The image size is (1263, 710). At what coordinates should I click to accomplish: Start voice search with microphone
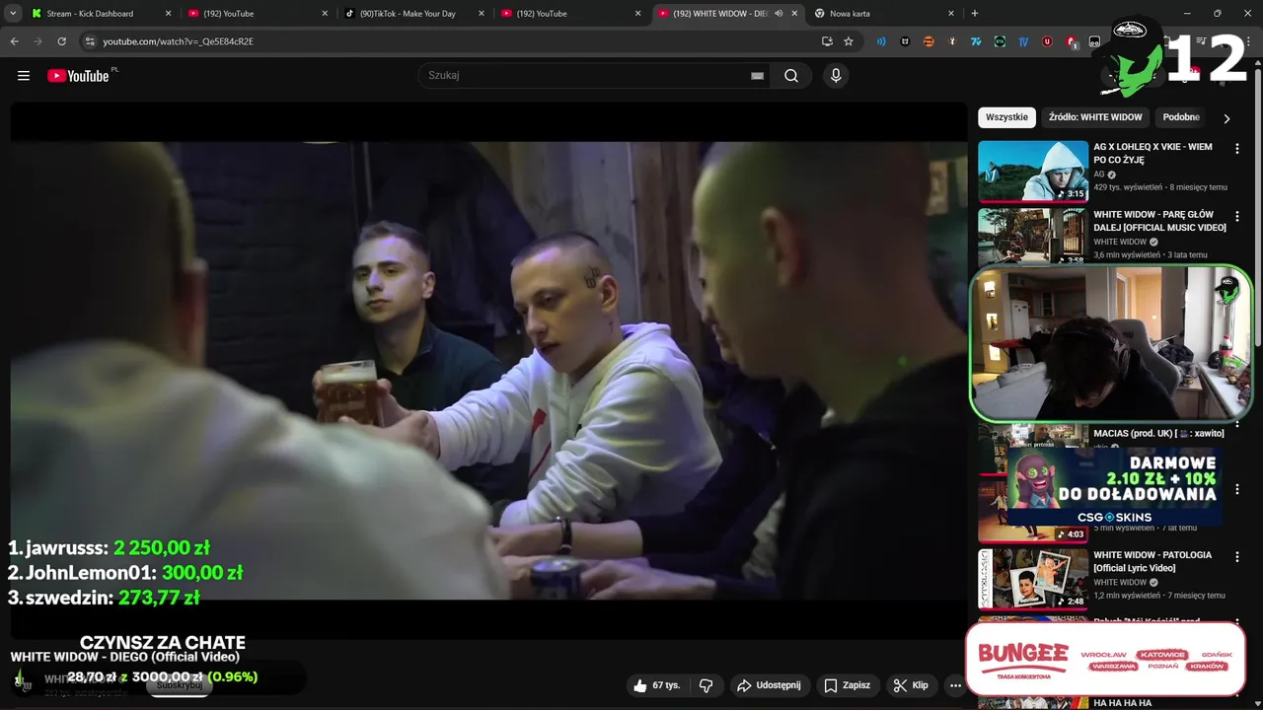pyautogui.click(x=836, y=76)
